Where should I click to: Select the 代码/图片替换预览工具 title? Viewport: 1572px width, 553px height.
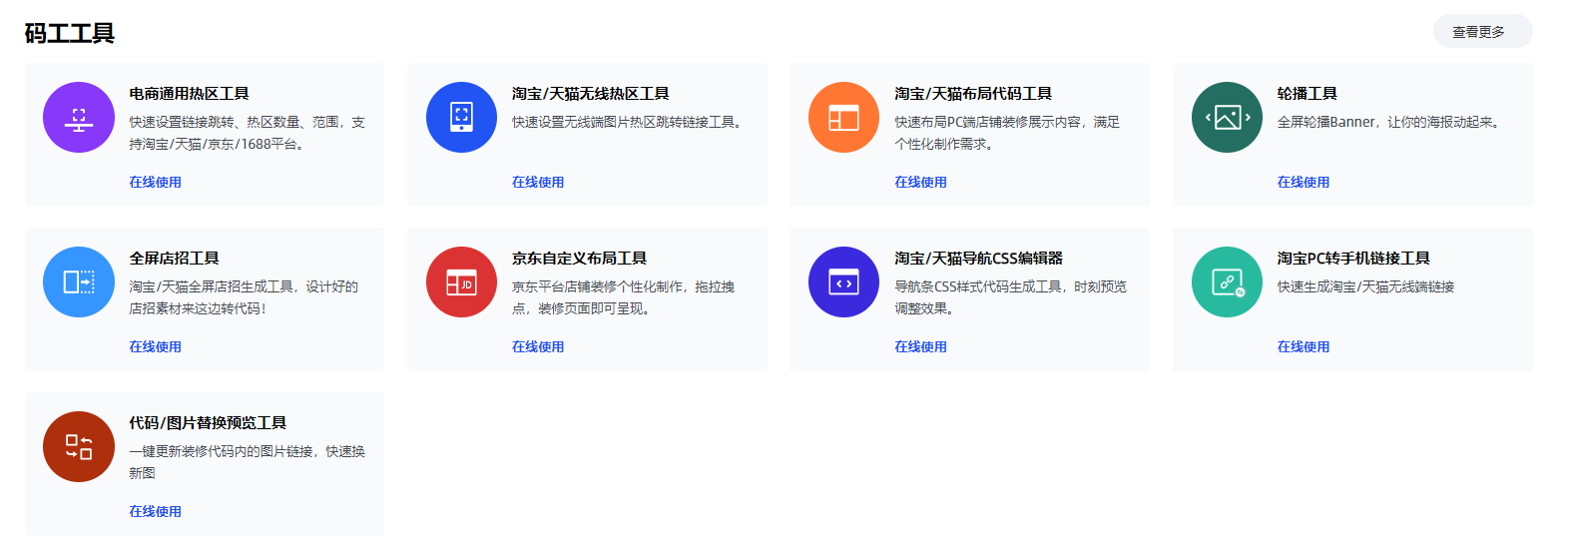(208, 422)
